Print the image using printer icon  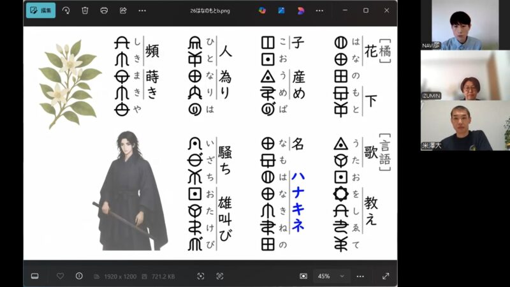click(104, 11)
